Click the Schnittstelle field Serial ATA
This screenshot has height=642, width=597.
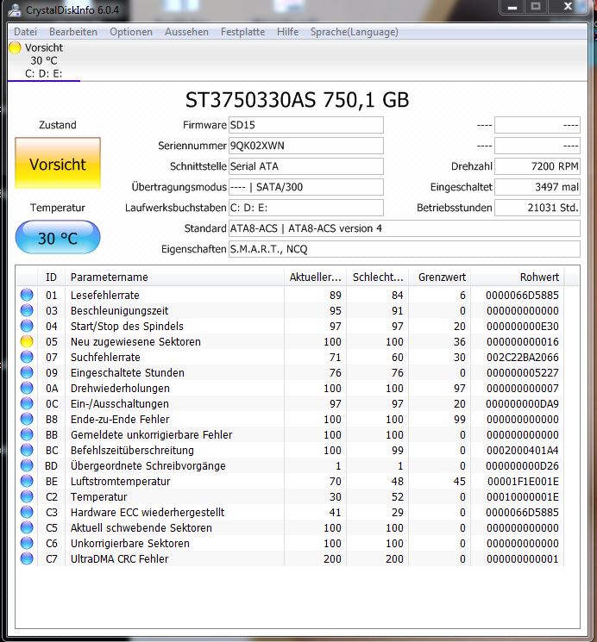306,166
